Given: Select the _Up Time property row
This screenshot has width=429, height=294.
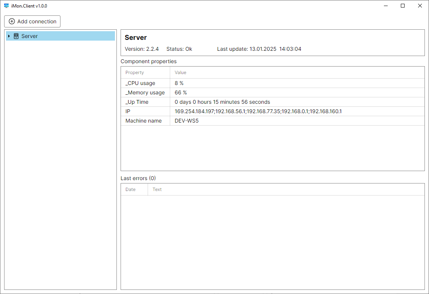Looking at the screenshot, I should 137,102.
